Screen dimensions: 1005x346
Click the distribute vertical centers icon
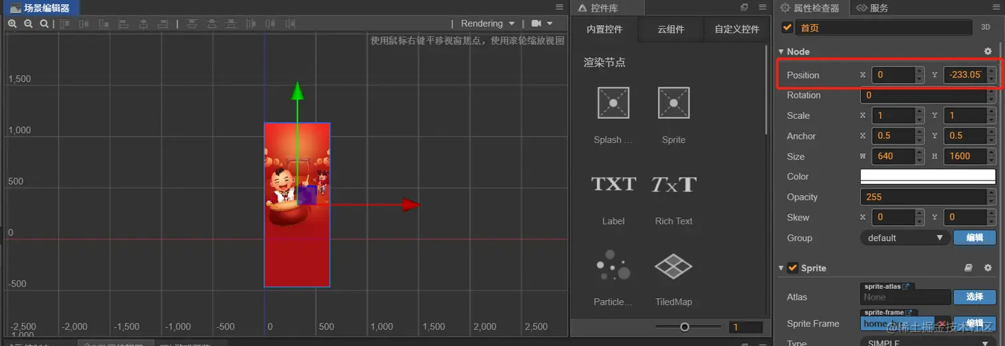pyautogui.click(x=211, y=23)
